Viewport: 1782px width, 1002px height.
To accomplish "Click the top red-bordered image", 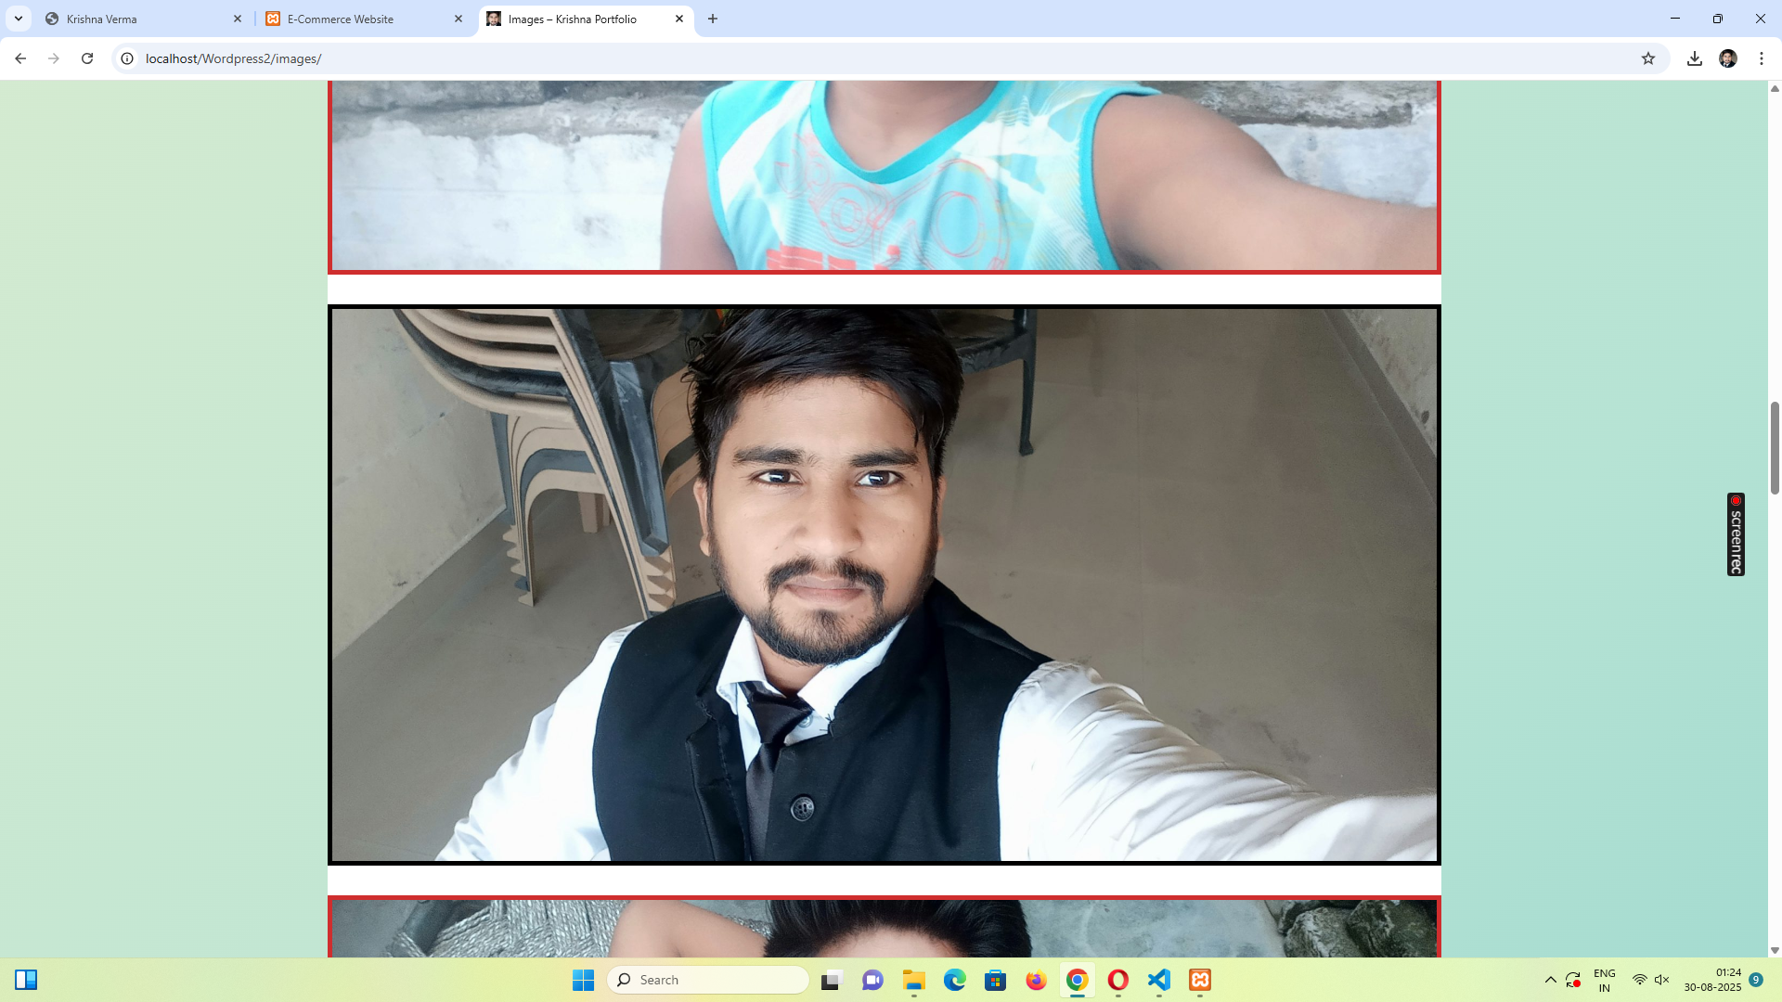I will click(x=884, y=176).
